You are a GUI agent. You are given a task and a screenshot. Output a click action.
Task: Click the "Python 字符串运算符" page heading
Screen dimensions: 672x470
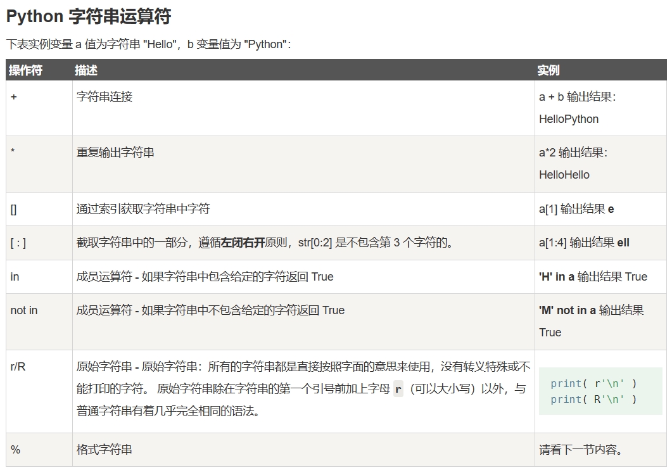(89, 16)
